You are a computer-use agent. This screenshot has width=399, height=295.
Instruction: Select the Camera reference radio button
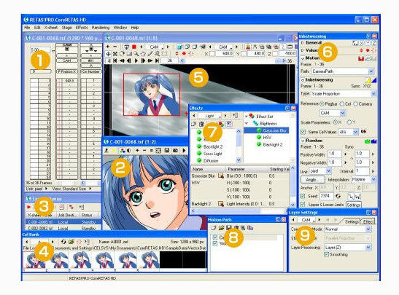pyautogui.click(x=356, y=103)
